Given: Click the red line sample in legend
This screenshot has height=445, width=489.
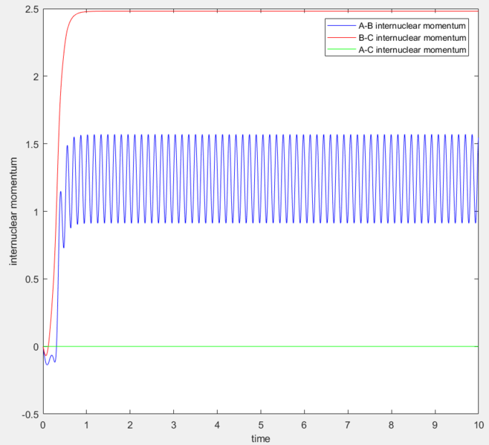Looking at the screenshot, I should point(342,38).
